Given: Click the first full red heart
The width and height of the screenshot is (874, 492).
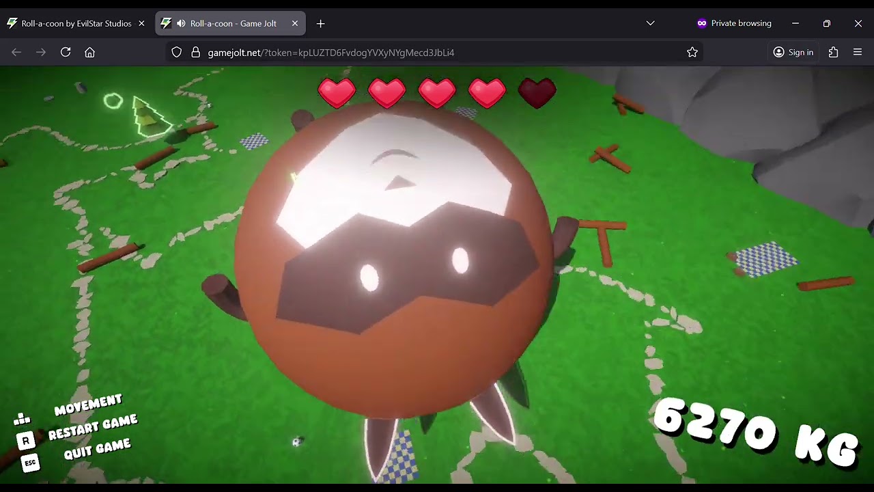Looking at the screenshot, I should (337, 92).
